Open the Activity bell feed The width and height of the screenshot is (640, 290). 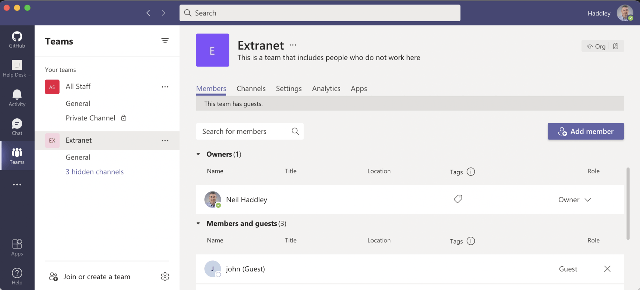point(17,98)
